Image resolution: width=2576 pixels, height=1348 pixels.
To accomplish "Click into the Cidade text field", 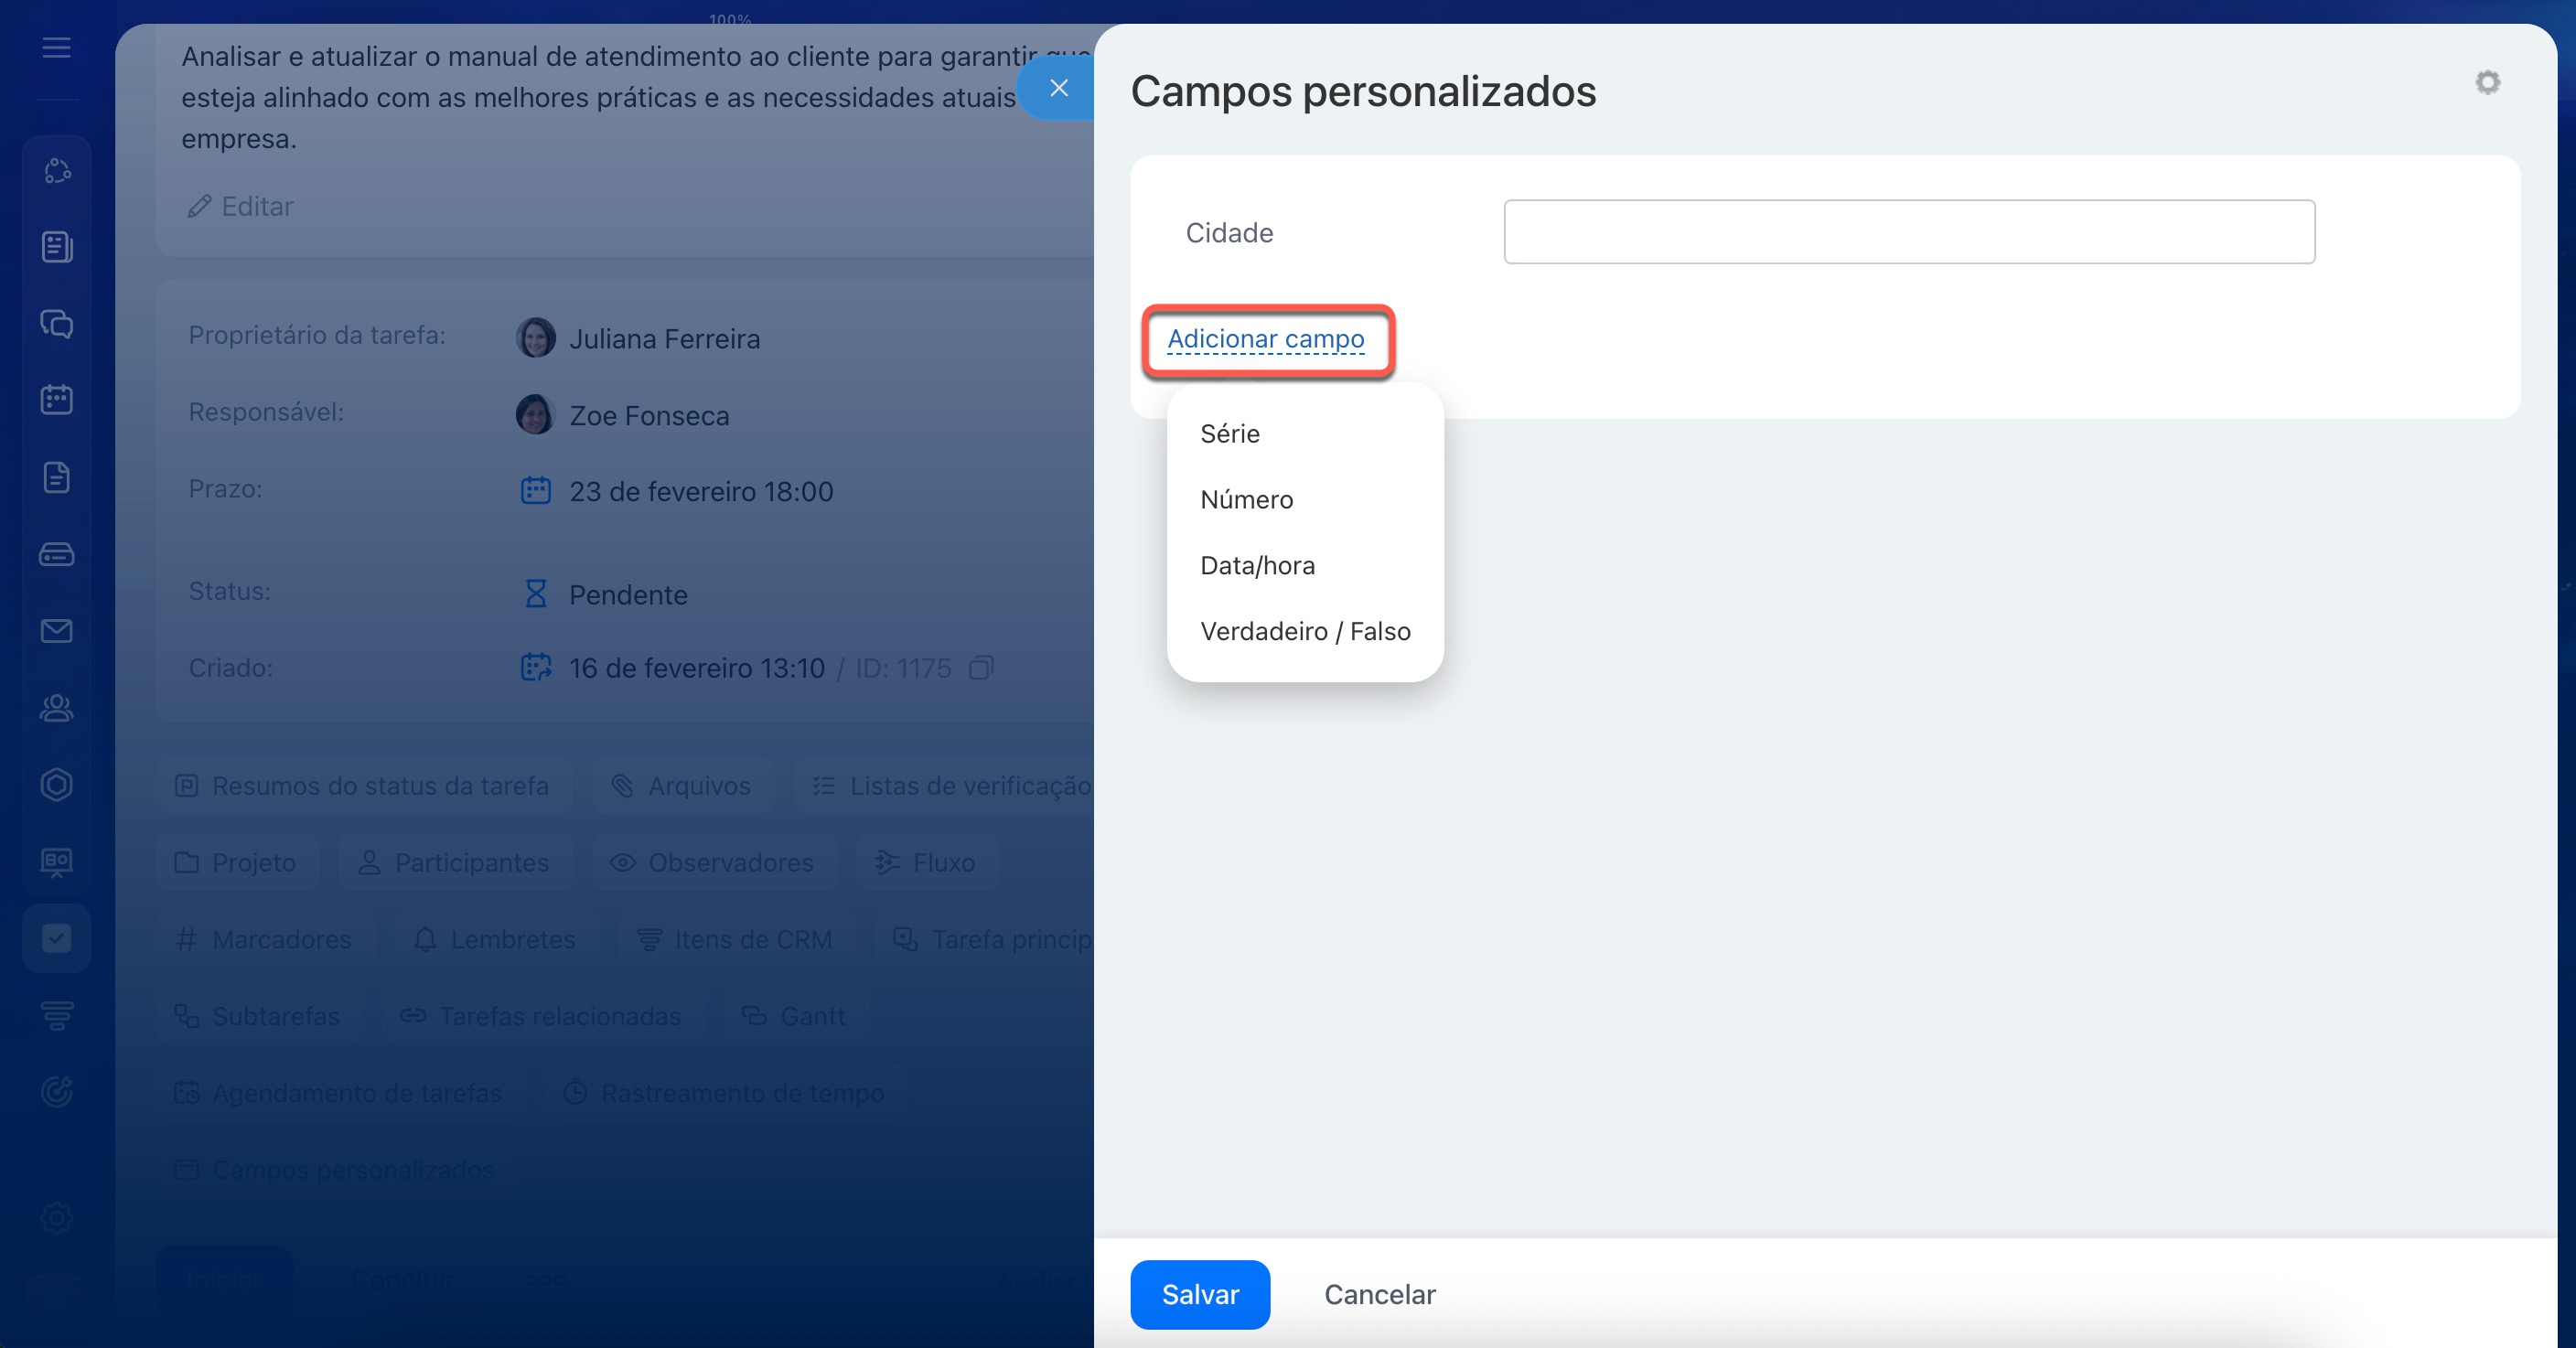I will [x=1908, y=232].
